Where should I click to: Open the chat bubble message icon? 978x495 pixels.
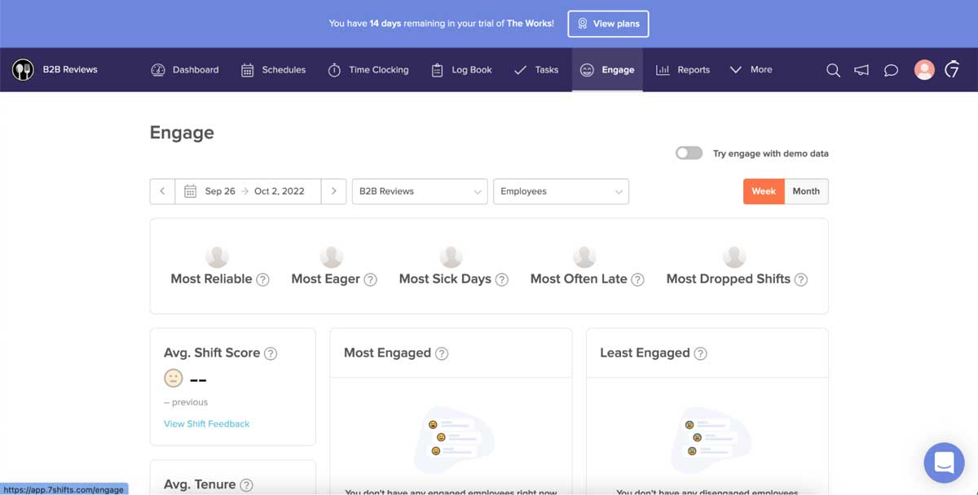pos(890,70)
